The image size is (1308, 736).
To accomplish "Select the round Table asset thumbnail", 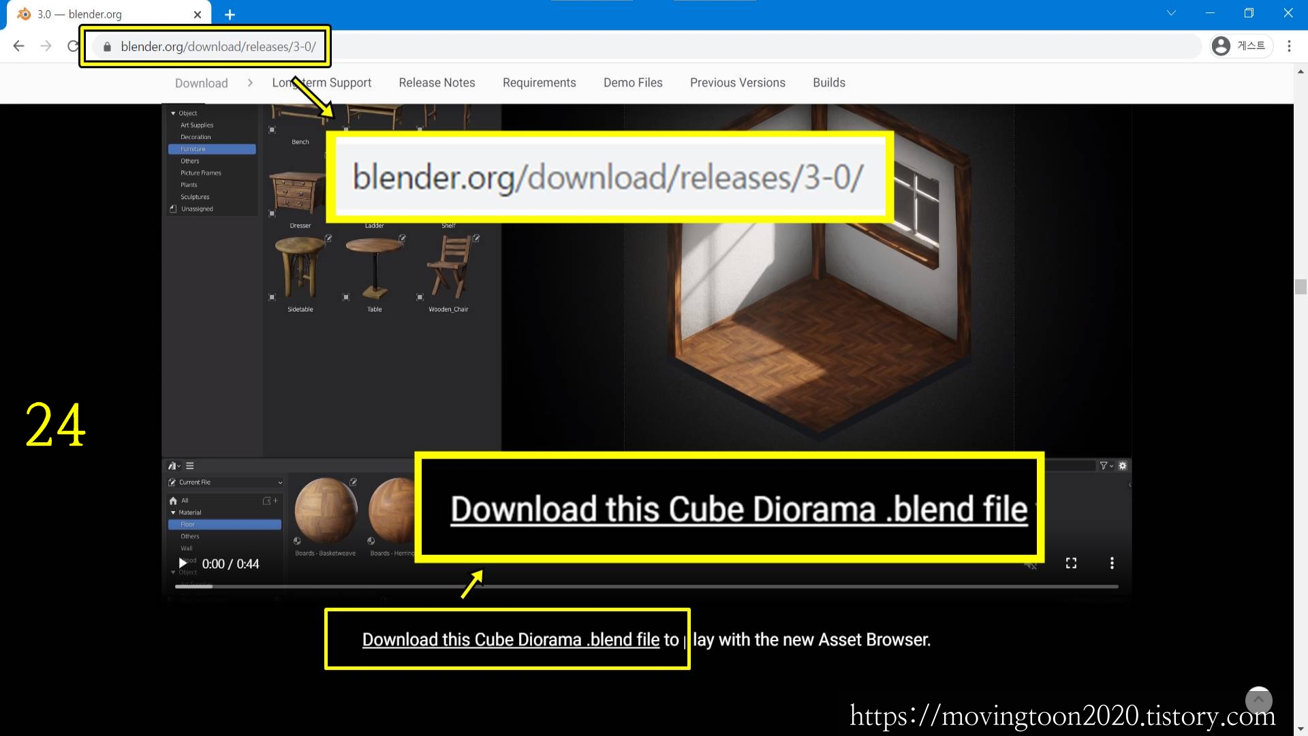I will click(374, 267).
